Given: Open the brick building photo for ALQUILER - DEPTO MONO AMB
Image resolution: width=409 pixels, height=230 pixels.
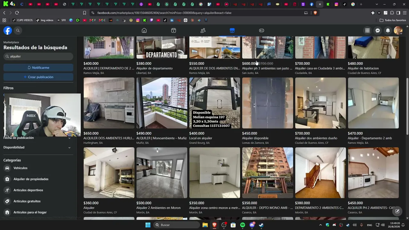Looking at the screenshot, I should [x=267, y=173].
